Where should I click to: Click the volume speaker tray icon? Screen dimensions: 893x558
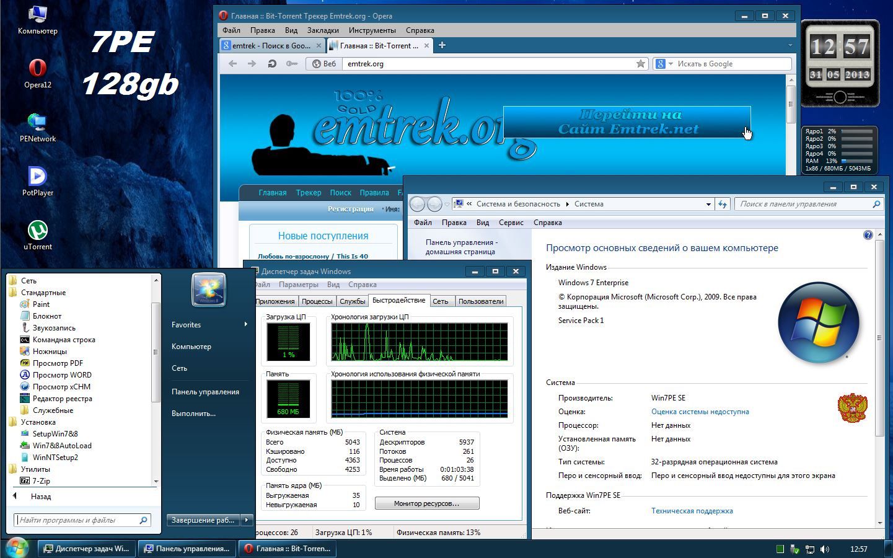point(825,549)
